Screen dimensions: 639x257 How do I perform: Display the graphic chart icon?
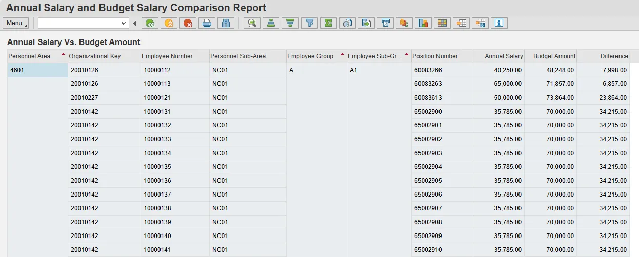click(x=423, y=23)
